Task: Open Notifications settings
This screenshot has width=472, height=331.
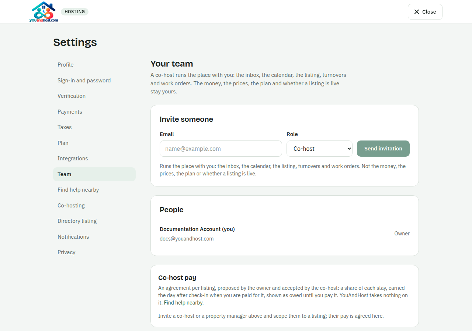Action: pyautogui.click(x=94, y=237)
